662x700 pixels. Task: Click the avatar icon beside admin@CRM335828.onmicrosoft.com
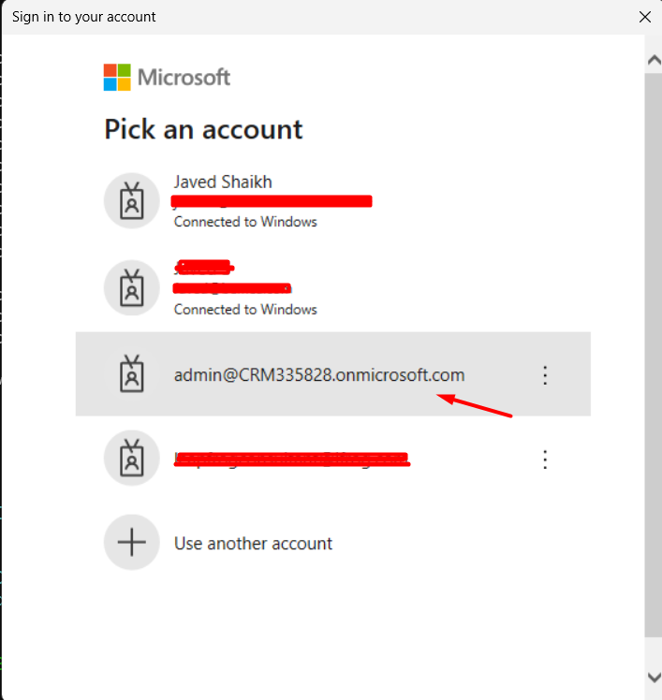pos(132,375)
